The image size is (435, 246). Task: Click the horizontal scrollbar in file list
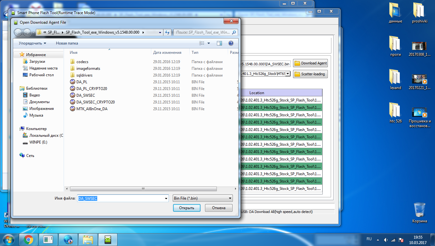point(143,189)
